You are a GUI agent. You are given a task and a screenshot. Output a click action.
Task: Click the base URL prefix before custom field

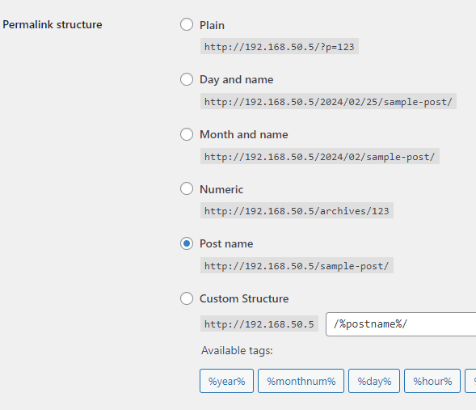259,323
